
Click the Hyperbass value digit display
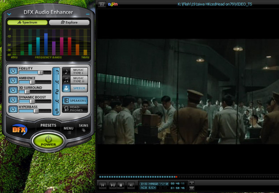tap(57, 111)
